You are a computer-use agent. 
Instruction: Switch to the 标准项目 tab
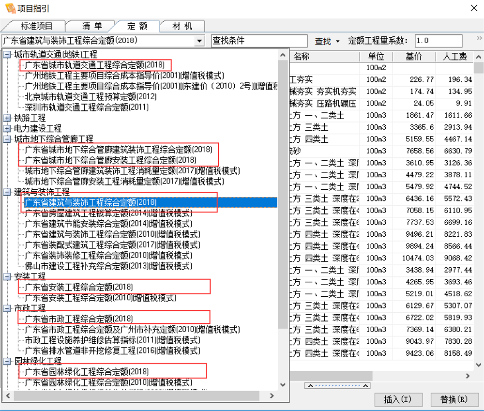36,26
